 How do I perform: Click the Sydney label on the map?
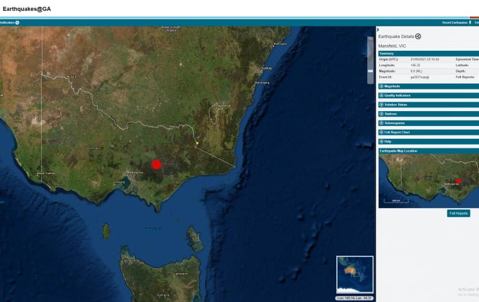[x=267, y=68]
